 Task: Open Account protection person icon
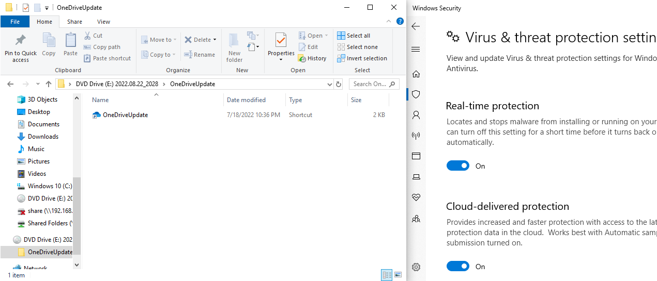[416, 115]
